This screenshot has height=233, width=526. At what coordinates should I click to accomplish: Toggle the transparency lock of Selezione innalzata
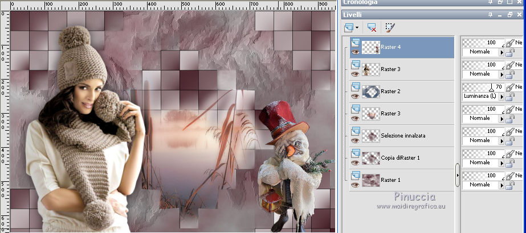pos(510,141)
